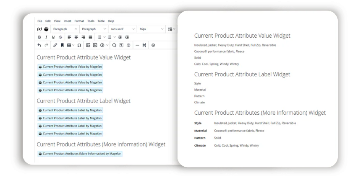Click the anchor bookmark icon
Image resolution: width=358 pixels, height=178 pixels.
click(62, 45)
